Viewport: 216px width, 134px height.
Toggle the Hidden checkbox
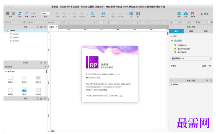click(209, 22)
